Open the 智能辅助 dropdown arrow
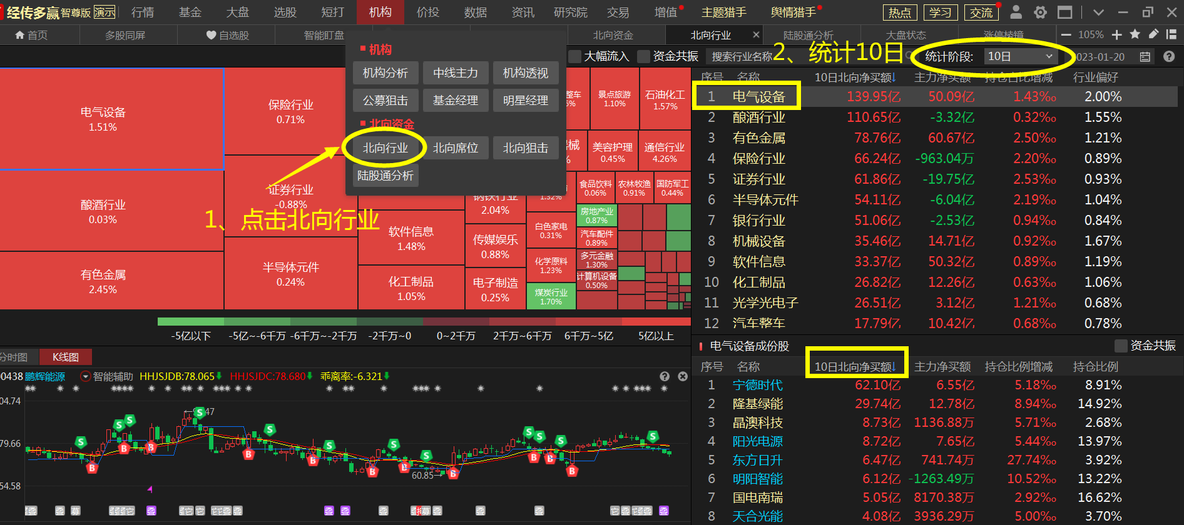1184x525 pixels. point(86,376)
